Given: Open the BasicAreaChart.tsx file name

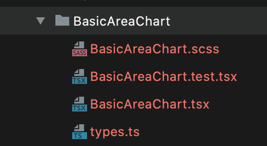Looking at the screenshot, I should [x=150, y=104].
